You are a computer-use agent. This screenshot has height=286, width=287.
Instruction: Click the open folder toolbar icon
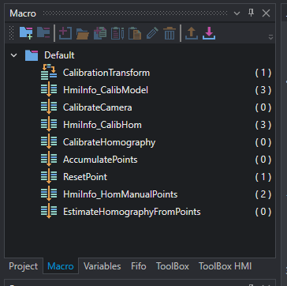[83, 34]
